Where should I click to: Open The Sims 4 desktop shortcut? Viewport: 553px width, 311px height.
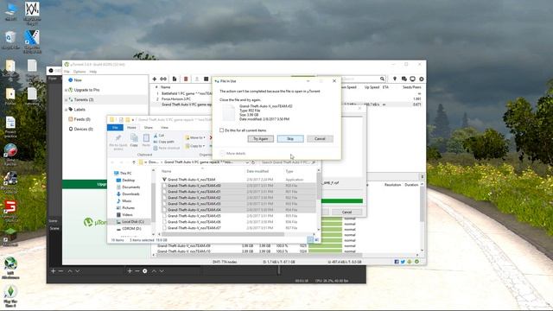10,296
